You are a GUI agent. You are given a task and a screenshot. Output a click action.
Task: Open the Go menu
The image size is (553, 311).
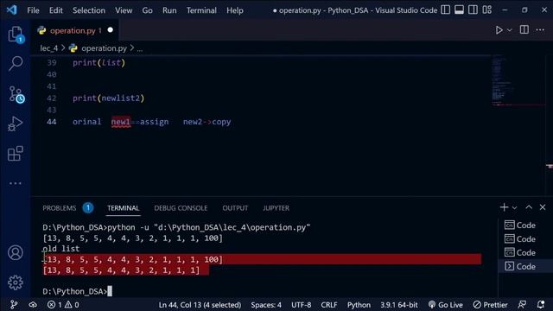point(148,10)
